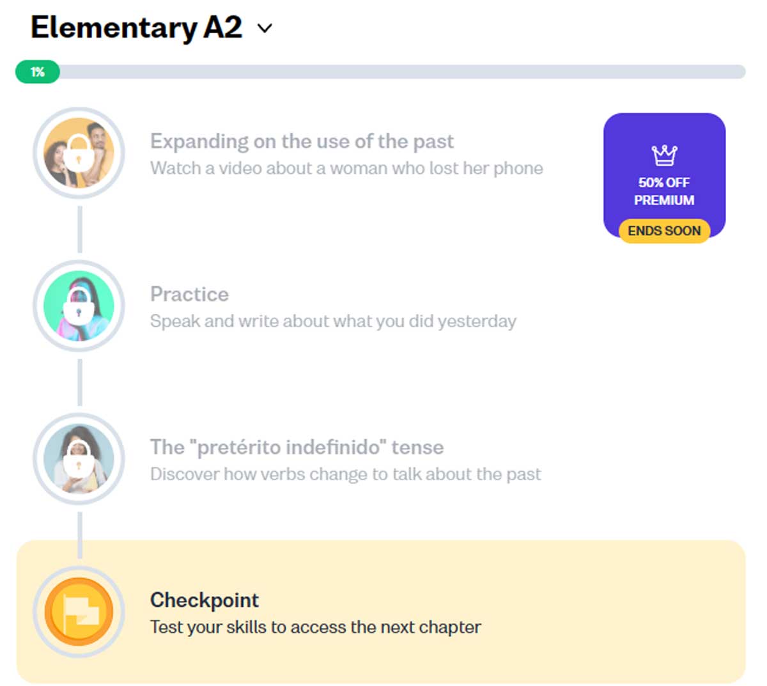Open the 50% OFF PREMIUM offer

tap(664, 178)
